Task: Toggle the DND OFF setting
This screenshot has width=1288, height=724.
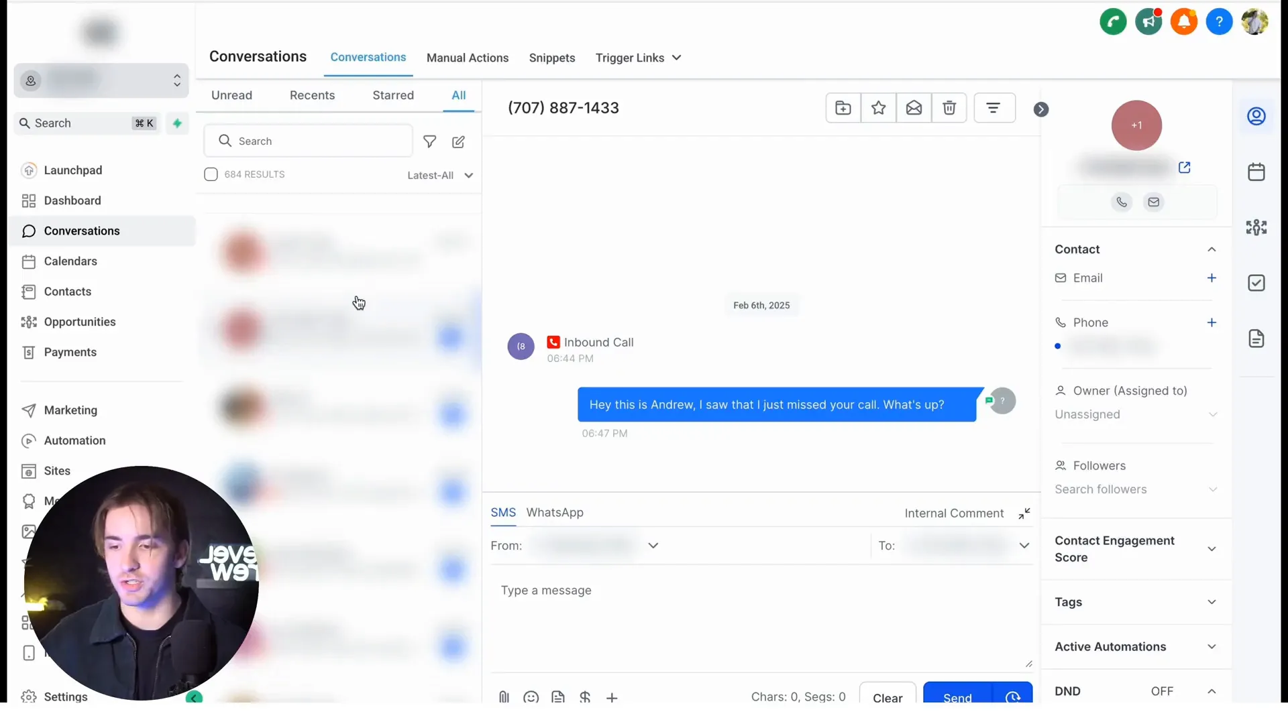Action: coord(1161,691)
